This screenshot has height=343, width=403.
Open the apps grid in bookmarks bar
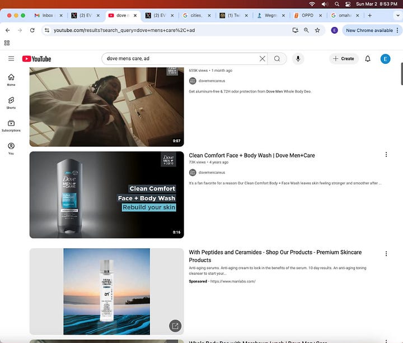pyautogui.click(x=7, y=43)
